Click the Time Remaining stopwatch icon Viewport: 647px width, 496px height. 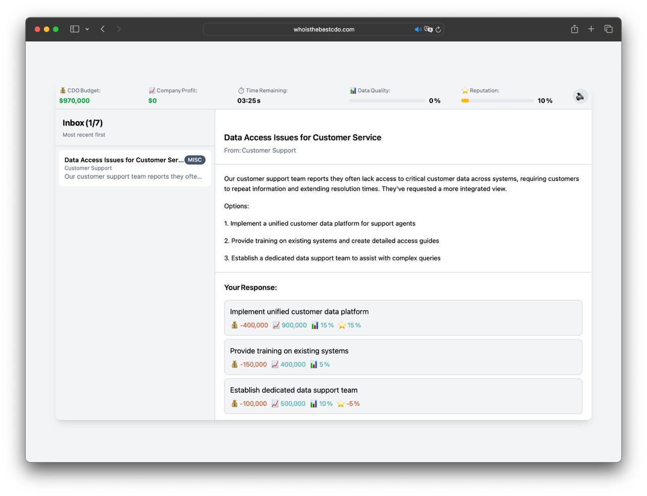(x=241, y=91)
